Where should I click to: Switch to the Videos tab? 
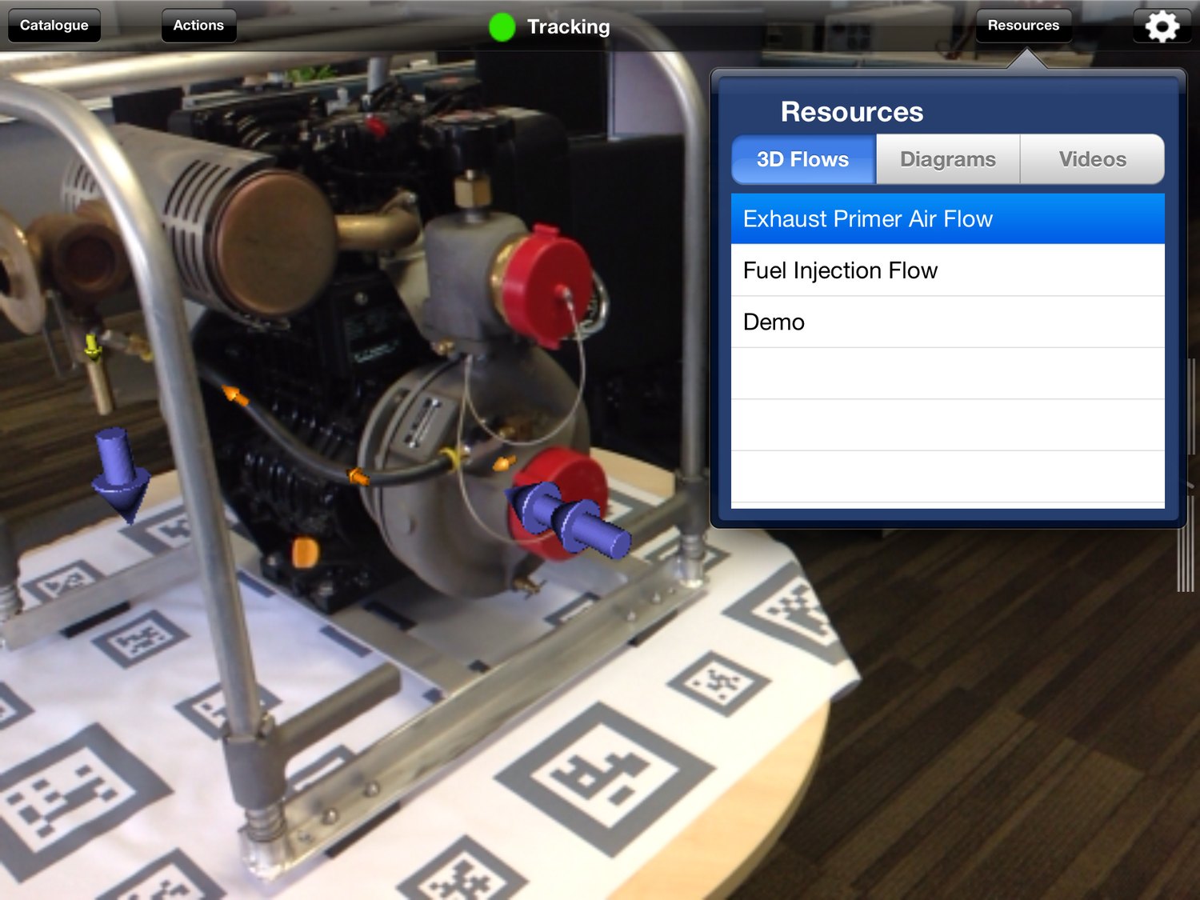(x=1092, y=159)
